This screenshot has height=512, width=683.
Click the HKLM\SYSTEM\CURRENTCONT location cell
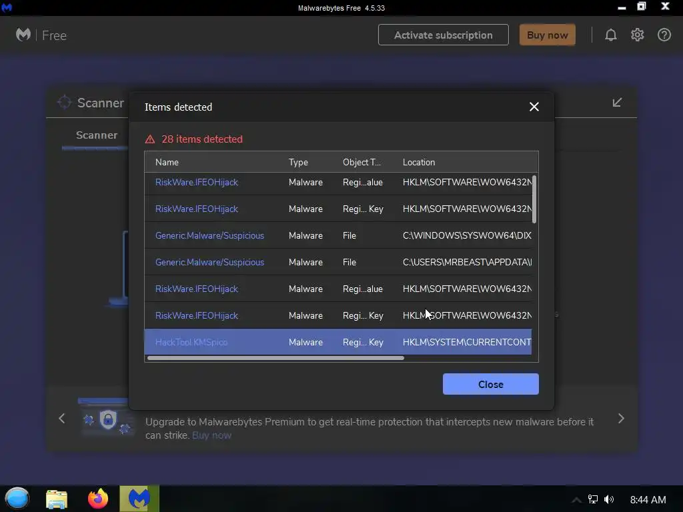click(x=467, y=342)
